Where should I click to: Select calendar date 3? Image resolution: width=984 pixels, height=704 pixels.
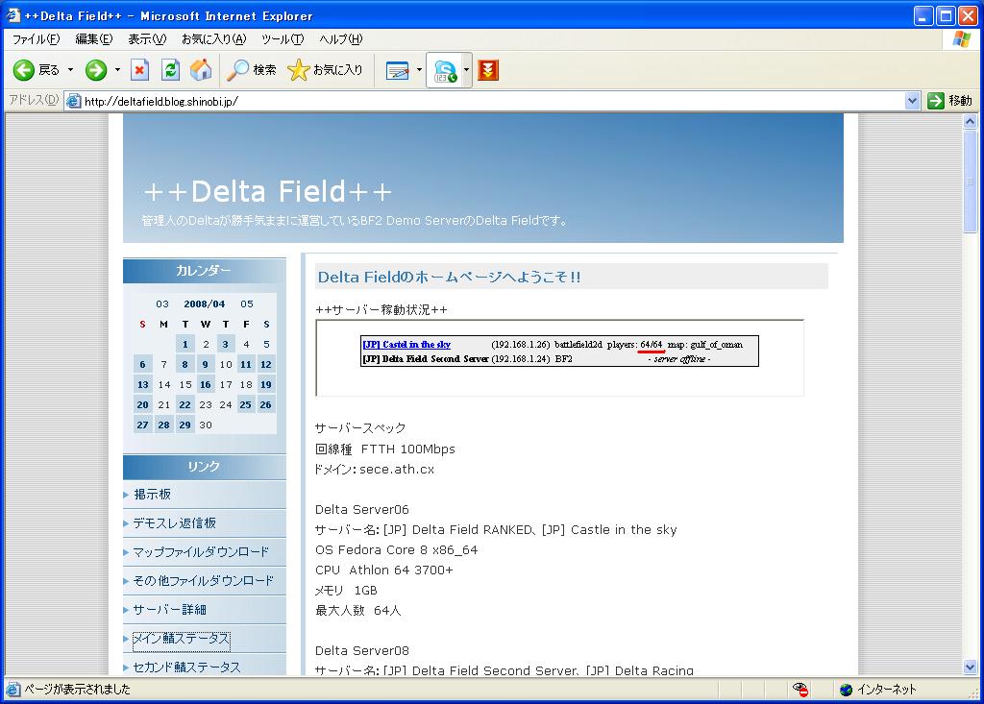coord(225,344)
